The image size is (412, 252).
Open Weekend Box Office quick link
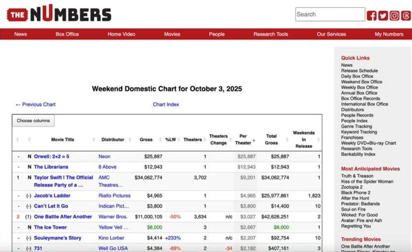[x=361, y=82]
